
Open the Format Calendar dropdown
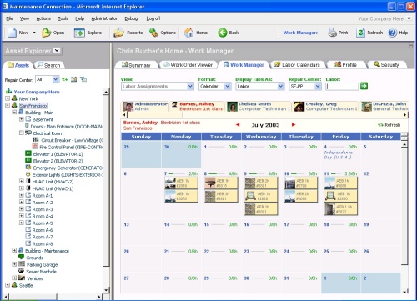click(x=215, y=87)
